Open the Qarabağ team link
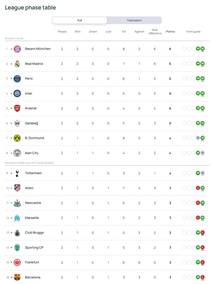The image size is (213, 284). click(31, 123)
